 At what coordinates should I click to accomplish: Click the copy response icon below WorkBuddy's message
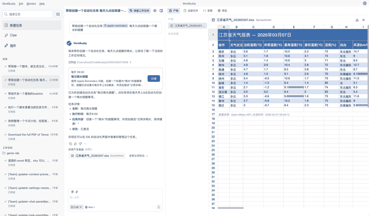[70, 144]
